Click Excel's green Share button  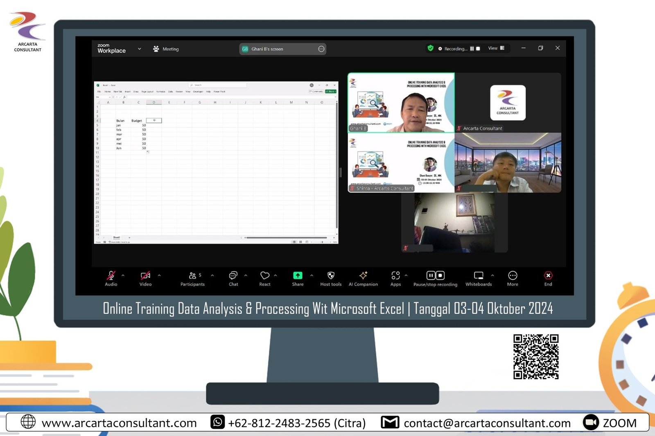coord(331,91)
